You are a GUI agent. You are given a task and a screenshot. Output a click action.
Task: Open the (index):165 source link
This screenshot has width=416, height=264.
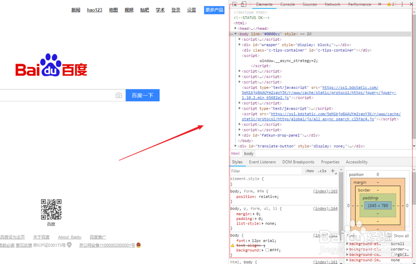coord(325,191)
